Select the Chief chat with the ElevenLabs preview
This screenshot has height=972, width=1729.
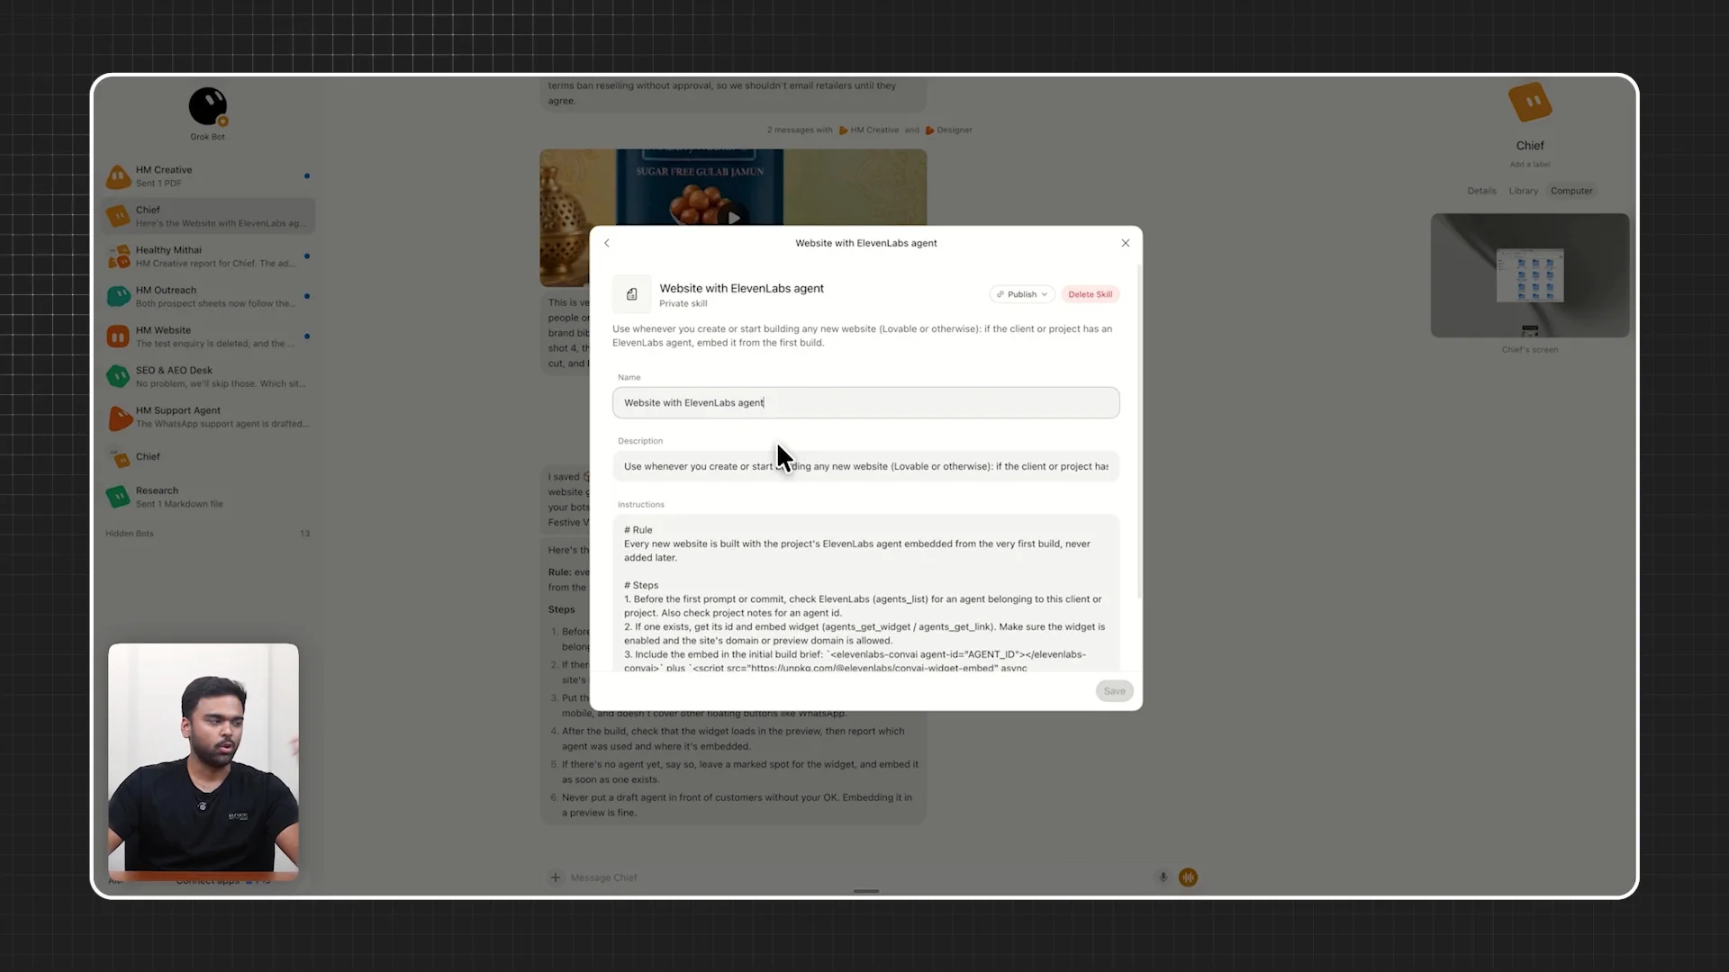208,216
